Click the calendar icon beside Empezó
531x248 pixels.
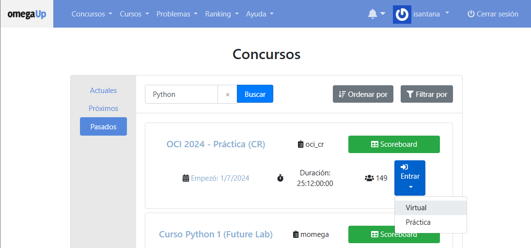tap(186, 178)
